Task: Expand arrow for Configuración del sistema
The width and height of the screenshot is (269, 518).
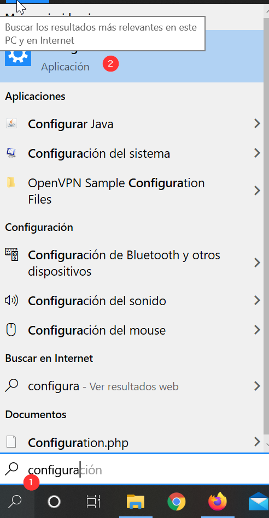Action: coord(257,153)
